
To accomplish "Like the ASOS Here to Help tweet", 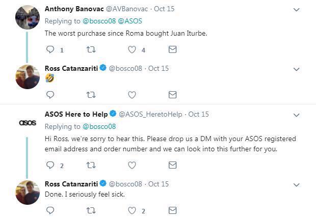I will coord(131,165).
